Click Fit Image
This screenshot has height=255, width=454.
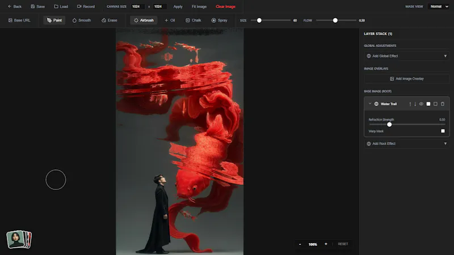pyautogui.click(x=199, y=6)
